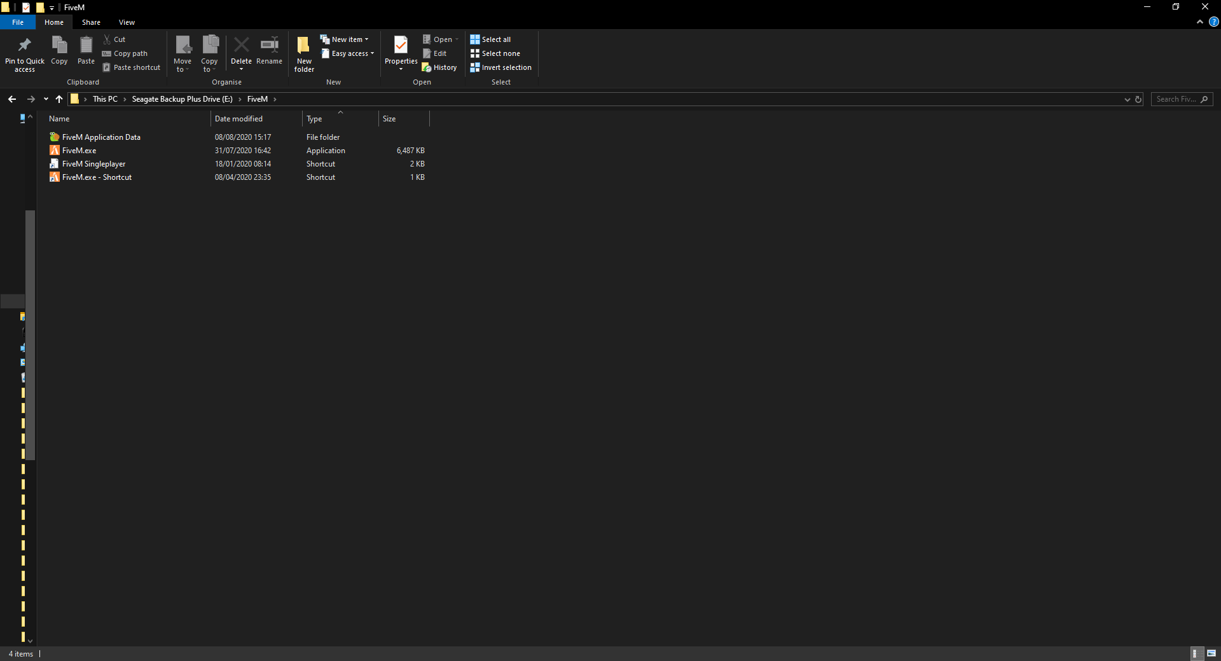This screenshot has width=1221, height=661.
Task: Click Paste shortcut in the ribbon
Action: 132,67
